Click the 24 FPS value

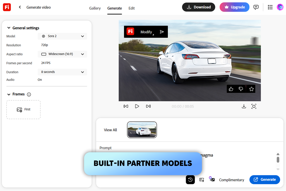(46, 63)
